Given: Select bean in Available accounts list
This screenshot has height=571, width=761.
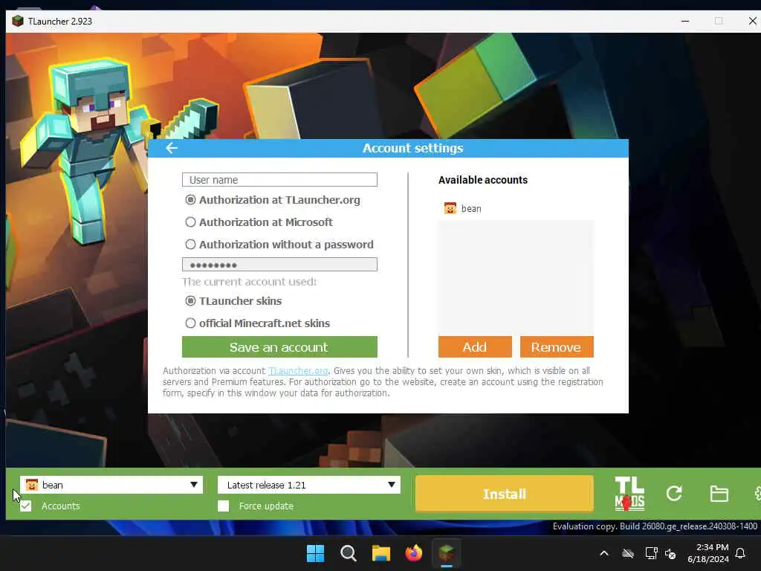Looking at the screenshot, I should click(516, 208).
